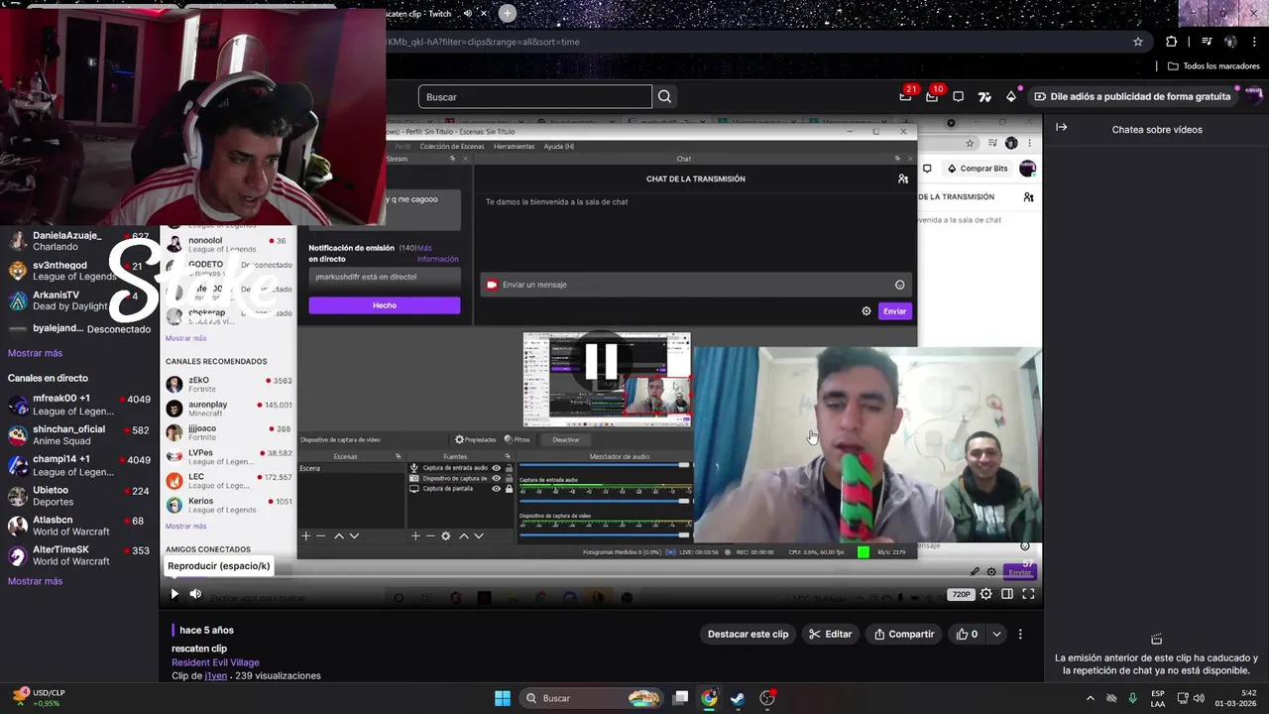Toggle lock on Captura de entrada audio source
This screenshot has height=714, width=1269.
click(510, 468)
